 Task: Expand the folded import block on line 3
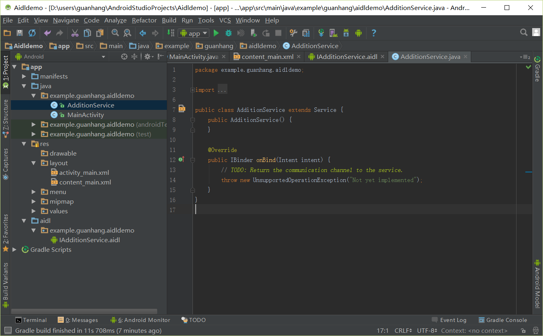coord(192,90)
